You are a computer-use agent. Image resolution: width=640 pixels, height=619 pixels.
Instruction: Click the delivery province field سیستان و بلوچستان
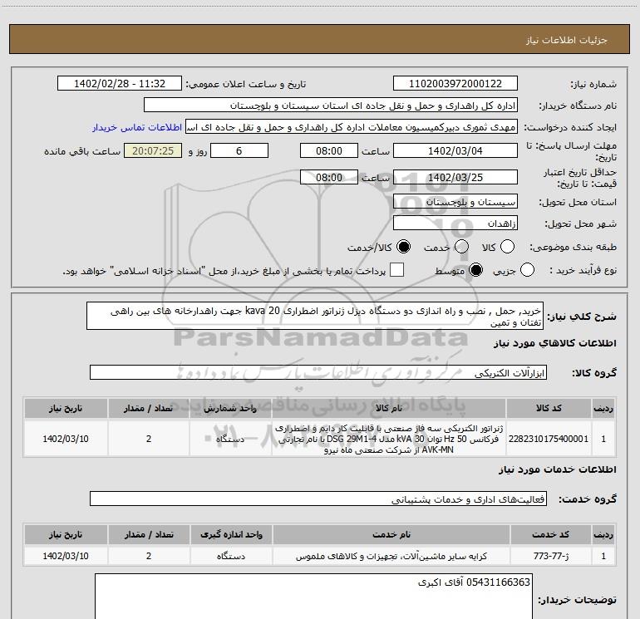[x=455, y=202]
